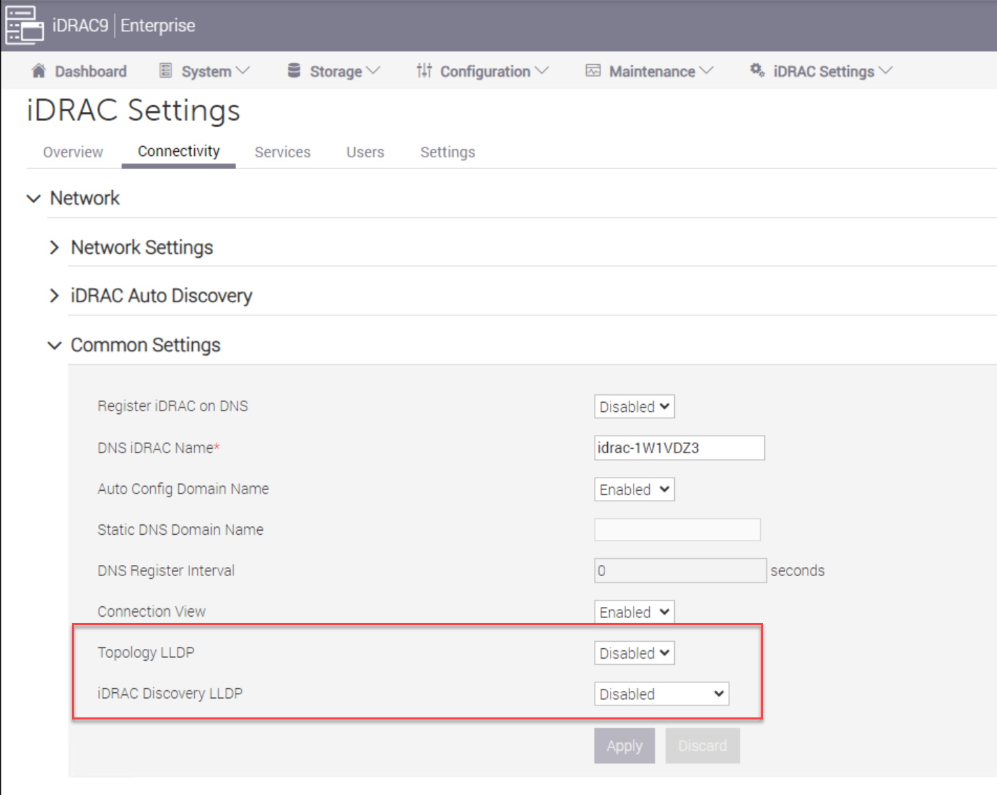Screen dimensions: 997x795
Task: Expand the iDRAC Auto Discovery section
Action: 54,296
